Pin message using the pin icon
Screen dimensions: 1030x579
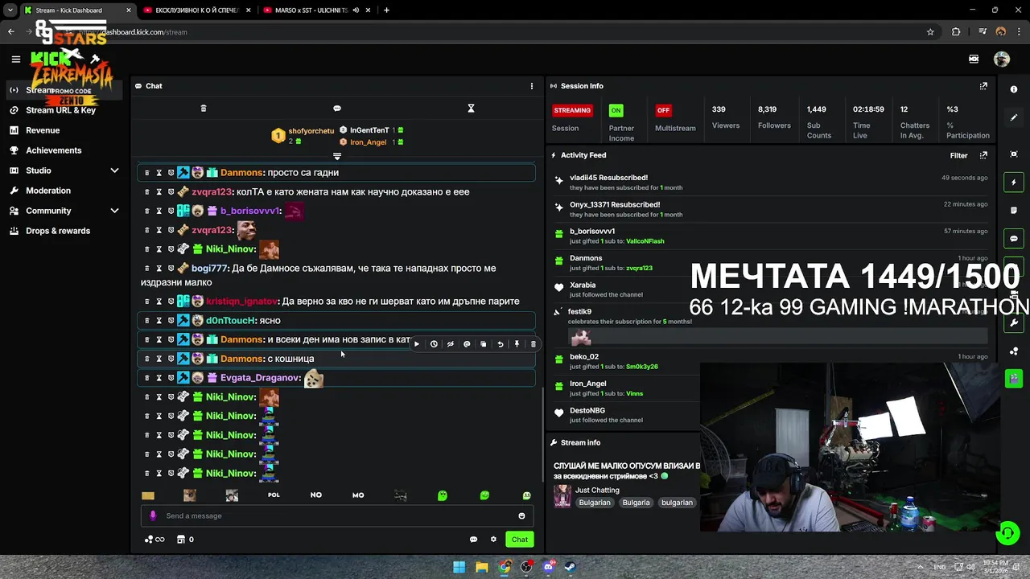517,344
